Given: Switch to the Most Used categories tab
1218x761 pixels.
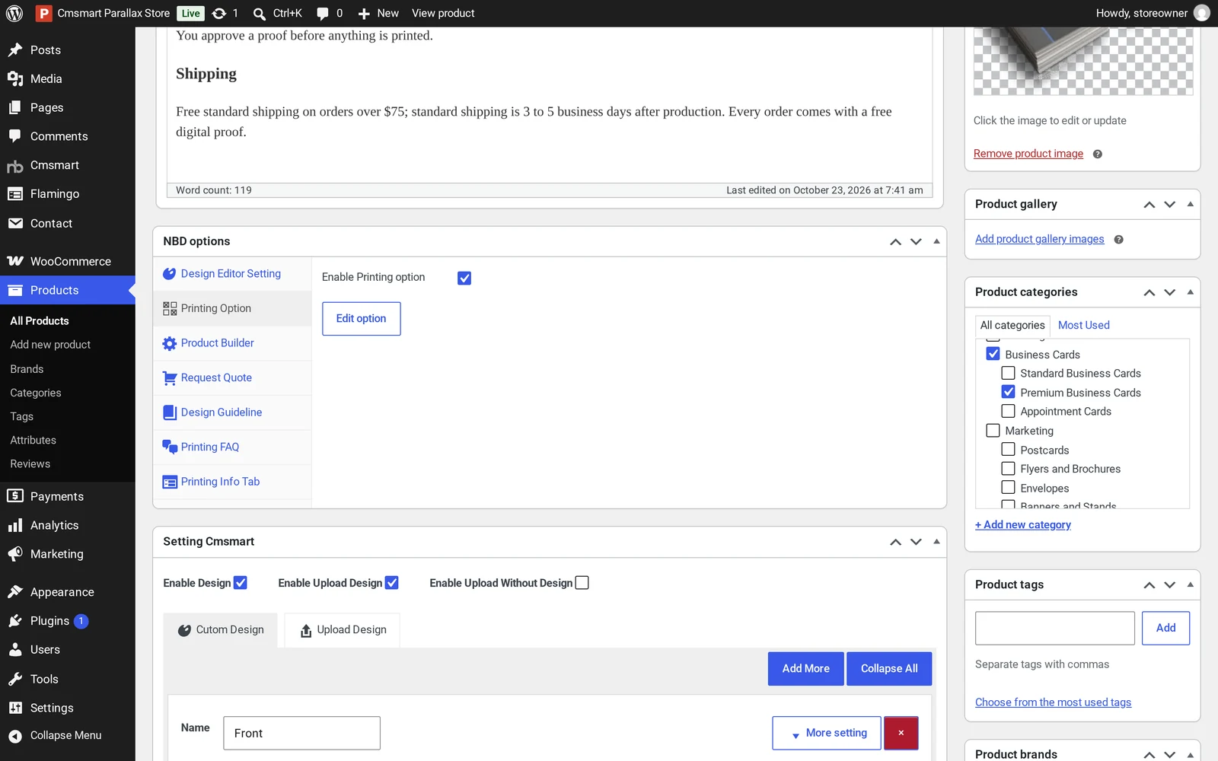Looking at the screenshot, I should coord(1083,325).
